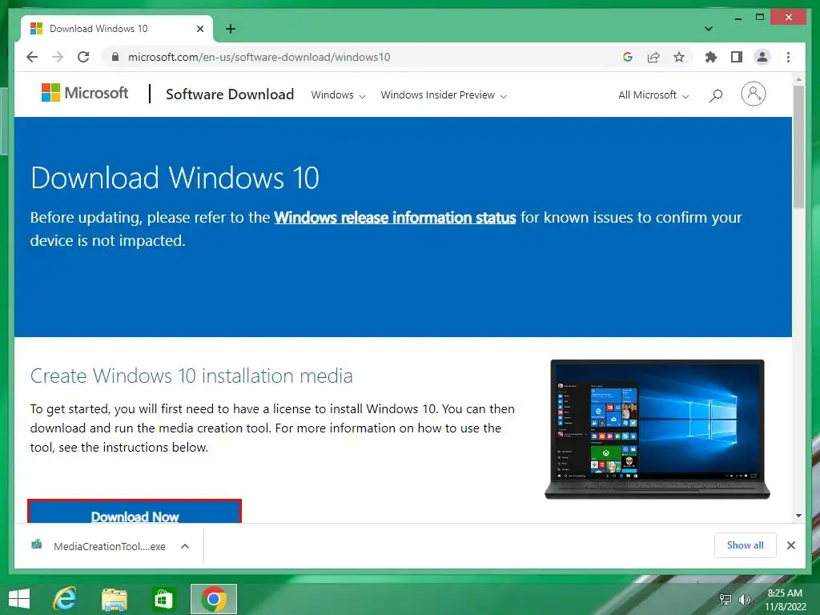Click the taskbar clock 8:25 AM

click(x=785, y=599)
